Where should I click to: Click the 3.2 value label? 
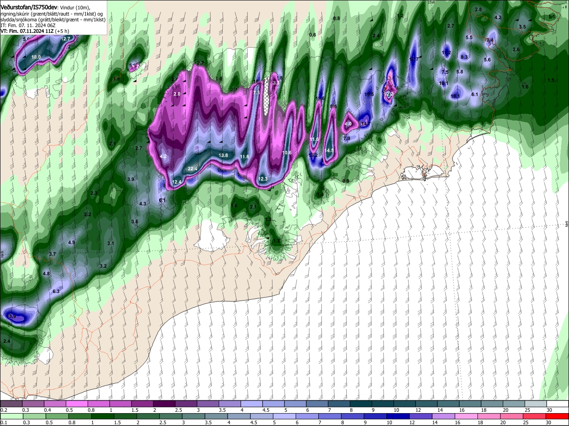[x=103, y=266]
